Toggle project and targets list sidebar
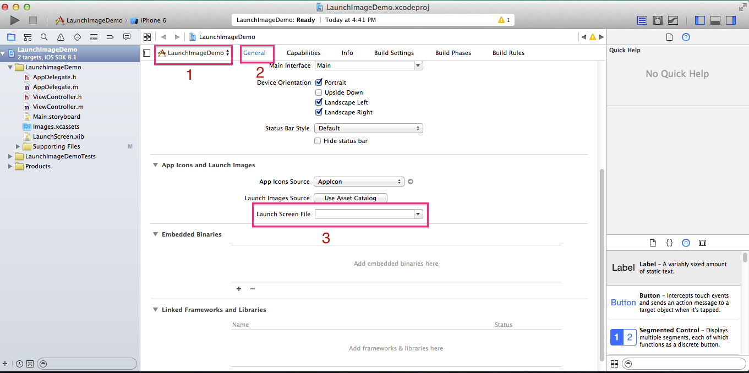Viewport: 749px width, 373px height. (146, 53)
